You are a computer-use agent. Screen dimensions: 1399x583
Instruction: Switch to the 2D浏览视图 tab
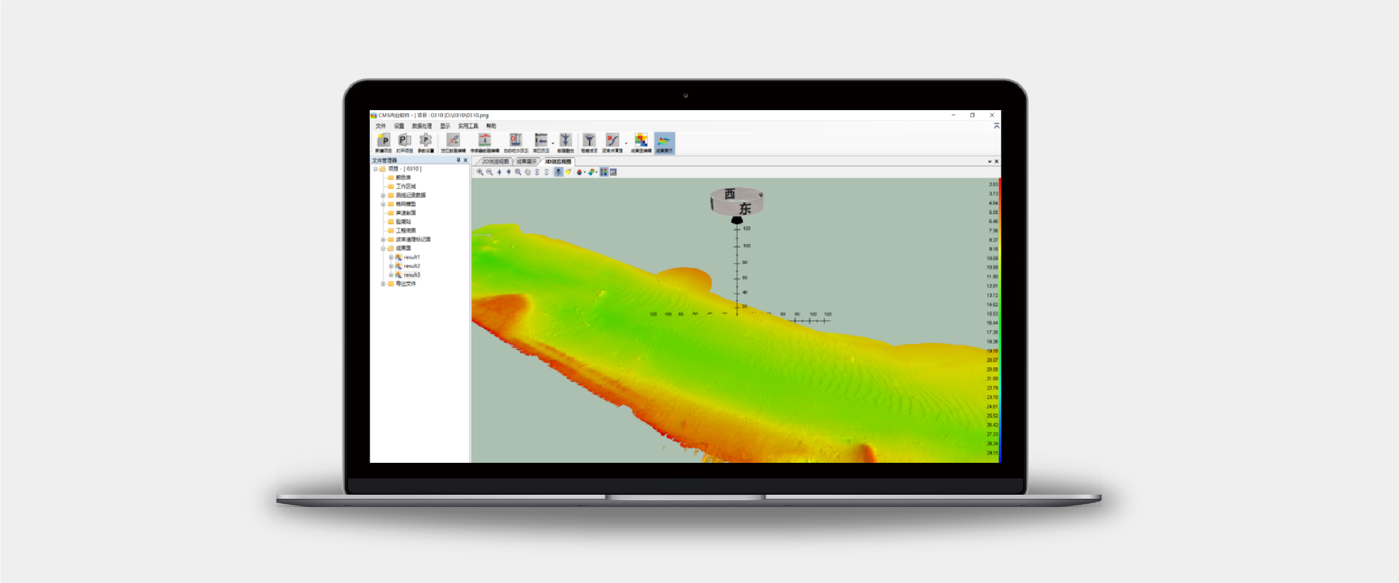click(x=495, y=162)
